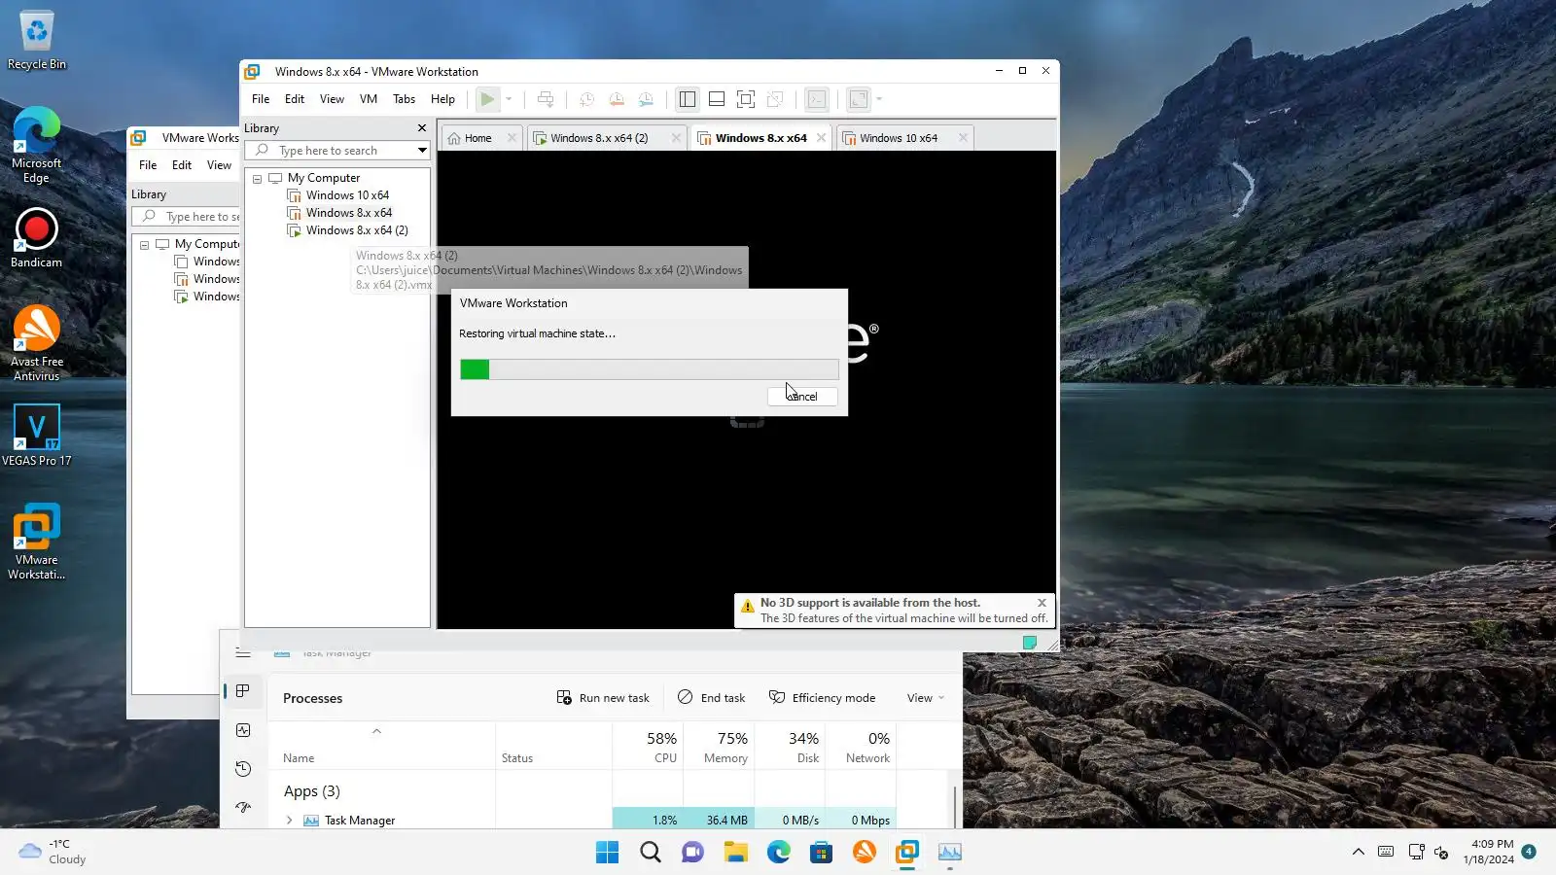Viewport: 1556px width, 875px height.
Task: Open File menu in front VMware window
Action: pos(261,99)
